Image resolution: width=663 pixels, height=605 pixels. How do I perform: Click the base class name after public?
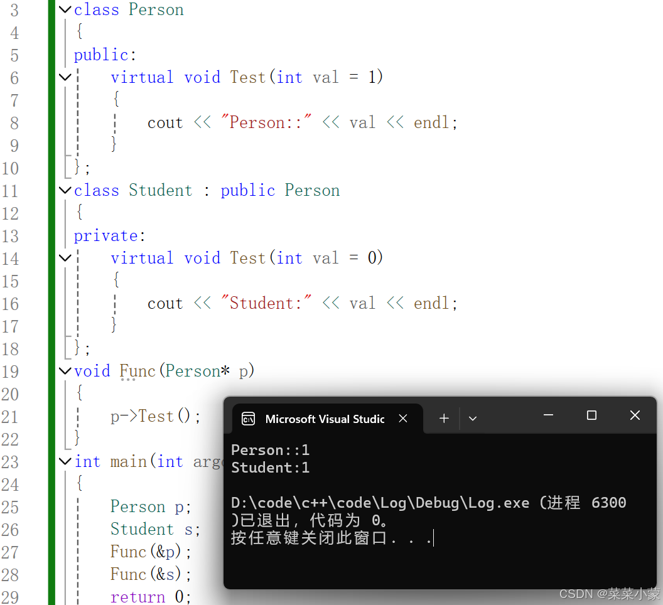pos(312,190)
